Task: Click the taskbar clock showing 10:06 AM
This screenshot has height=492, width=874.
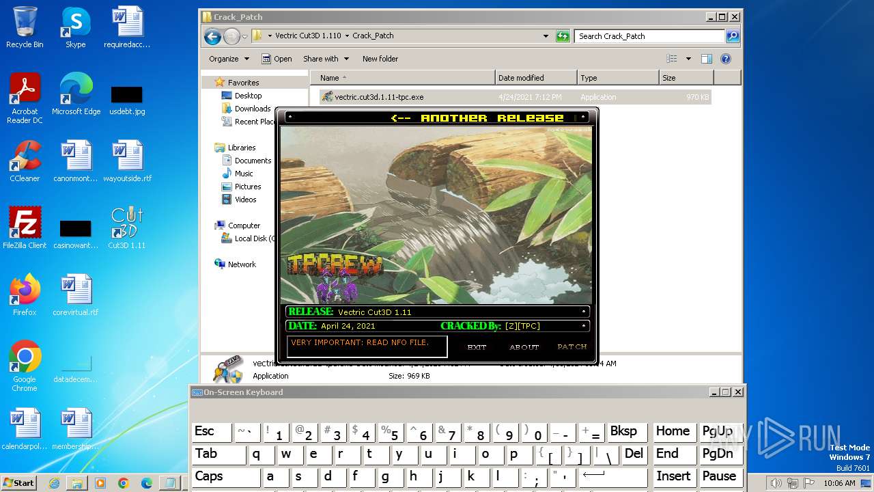Action: click(839, 483)
